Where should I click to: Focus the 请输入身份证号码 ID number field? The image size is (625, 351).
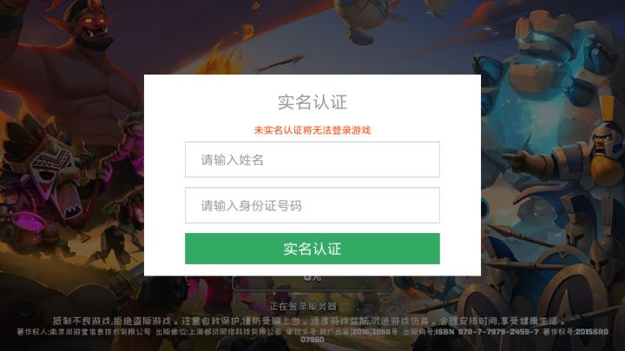pos(312,205)
